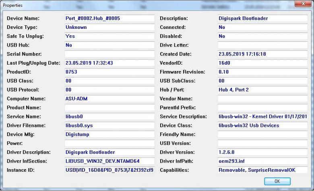Viewport: 314px width, 191px height.
Task: Click the Firmware Revision field
Action: 262,72
